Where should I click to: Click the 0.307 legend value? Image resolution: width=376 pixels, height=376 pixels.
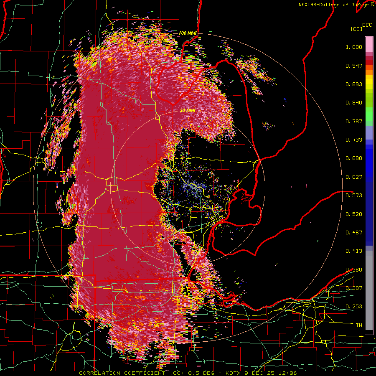[354, 288]
